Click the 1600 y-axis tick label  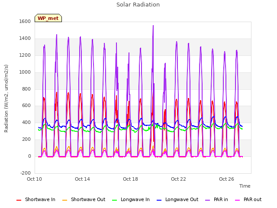[x=25, y=21]
